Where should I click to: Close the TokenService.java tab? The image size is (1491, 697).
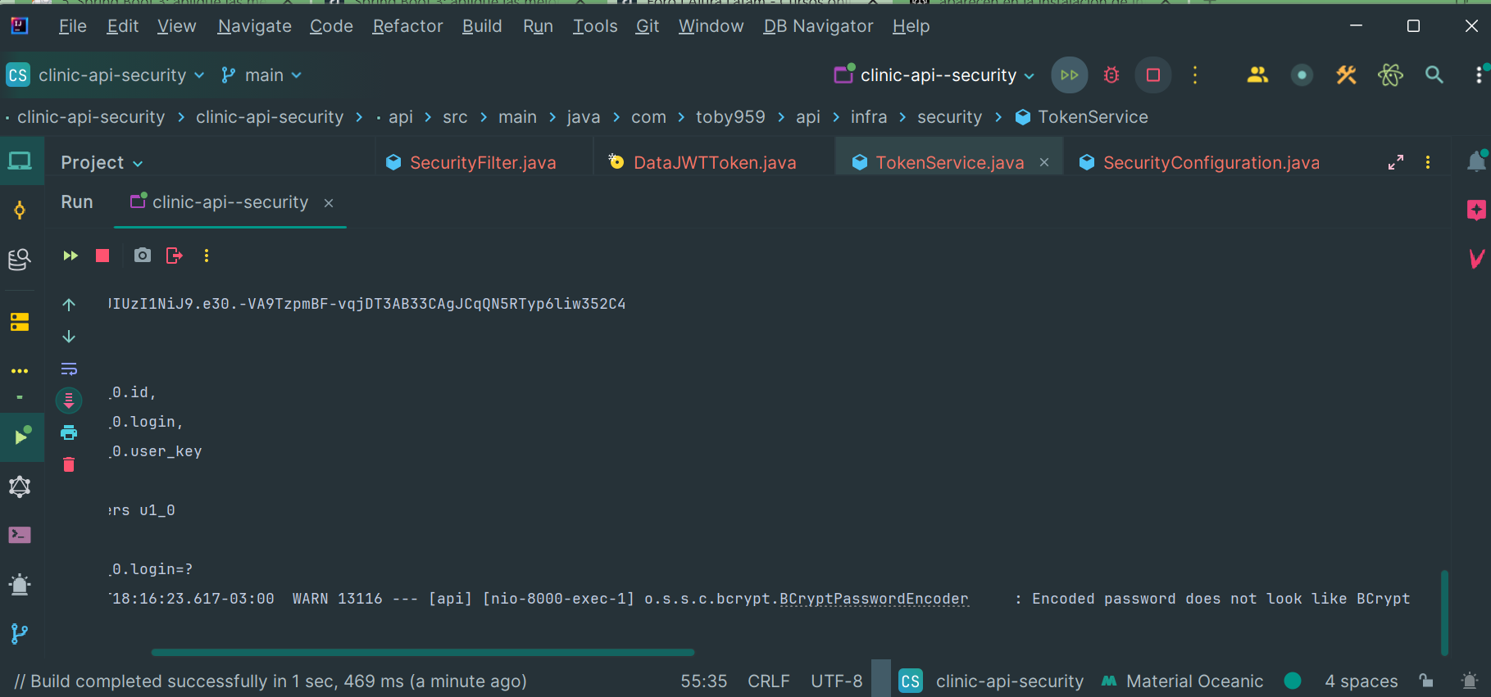point(1044,162)
